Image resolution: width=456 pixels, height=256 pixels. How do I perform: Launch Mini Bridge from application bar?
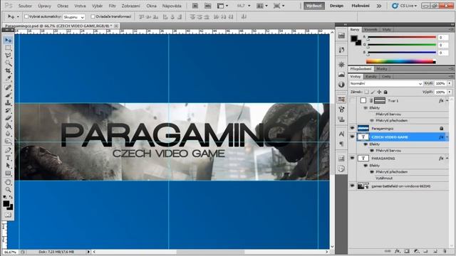(x=207, y=6)
